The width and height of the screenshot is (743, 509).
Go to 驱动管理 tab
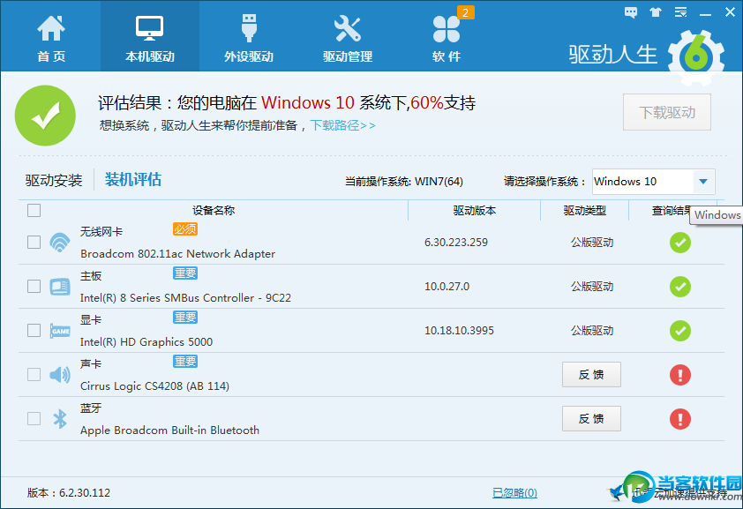click(348, 37)
